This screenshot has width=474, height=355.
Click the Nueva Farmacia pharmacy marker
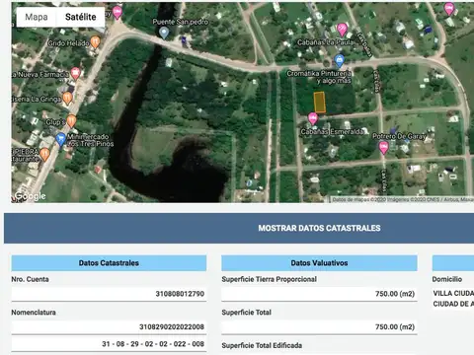pyautogui.click(x=75, y=74)
